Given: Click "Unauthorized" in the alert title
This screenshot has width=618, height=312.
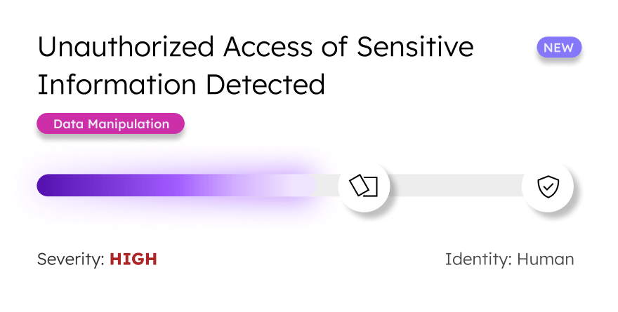Looking at the screenshot, I should tap(125, 48).
